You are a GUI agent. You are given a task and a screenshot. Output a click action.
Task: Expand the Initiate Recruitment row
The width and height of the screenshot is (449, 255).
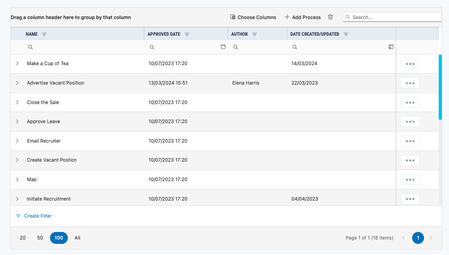pyautogui.click(x=17, y=199)
